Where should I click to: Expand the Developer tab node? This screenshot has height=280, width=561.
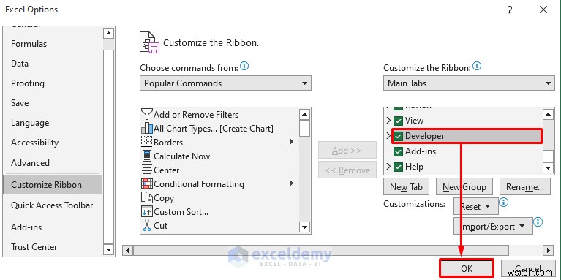[x=388, y=136]
